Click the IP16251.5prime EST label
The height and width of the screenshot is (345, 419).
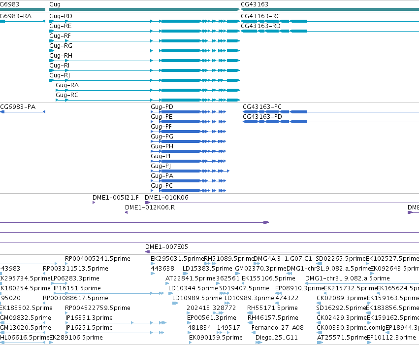[89, 328]
